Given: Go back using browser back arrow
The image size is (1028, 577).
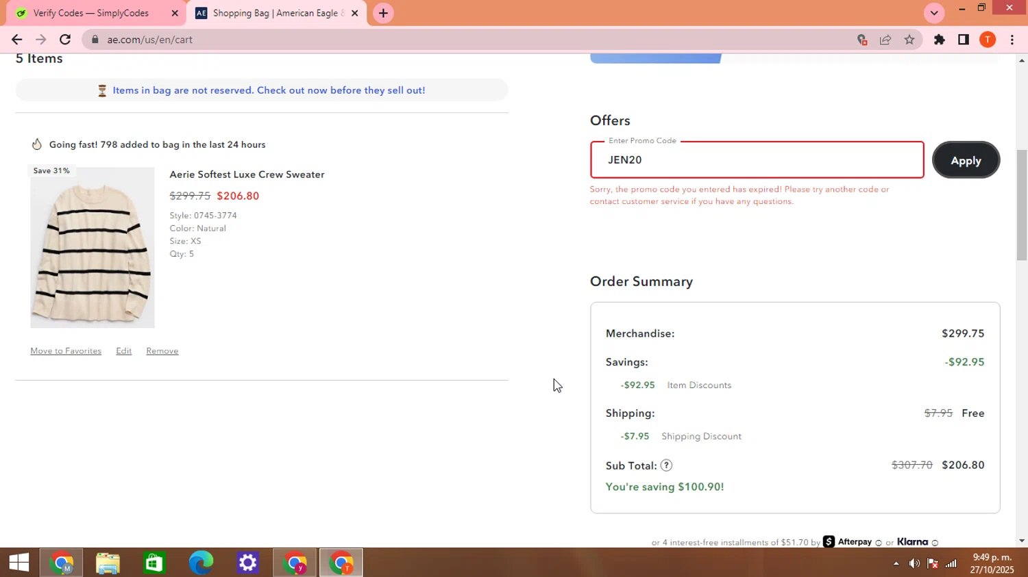Looking at the screenshot, I should pos(16,40).
